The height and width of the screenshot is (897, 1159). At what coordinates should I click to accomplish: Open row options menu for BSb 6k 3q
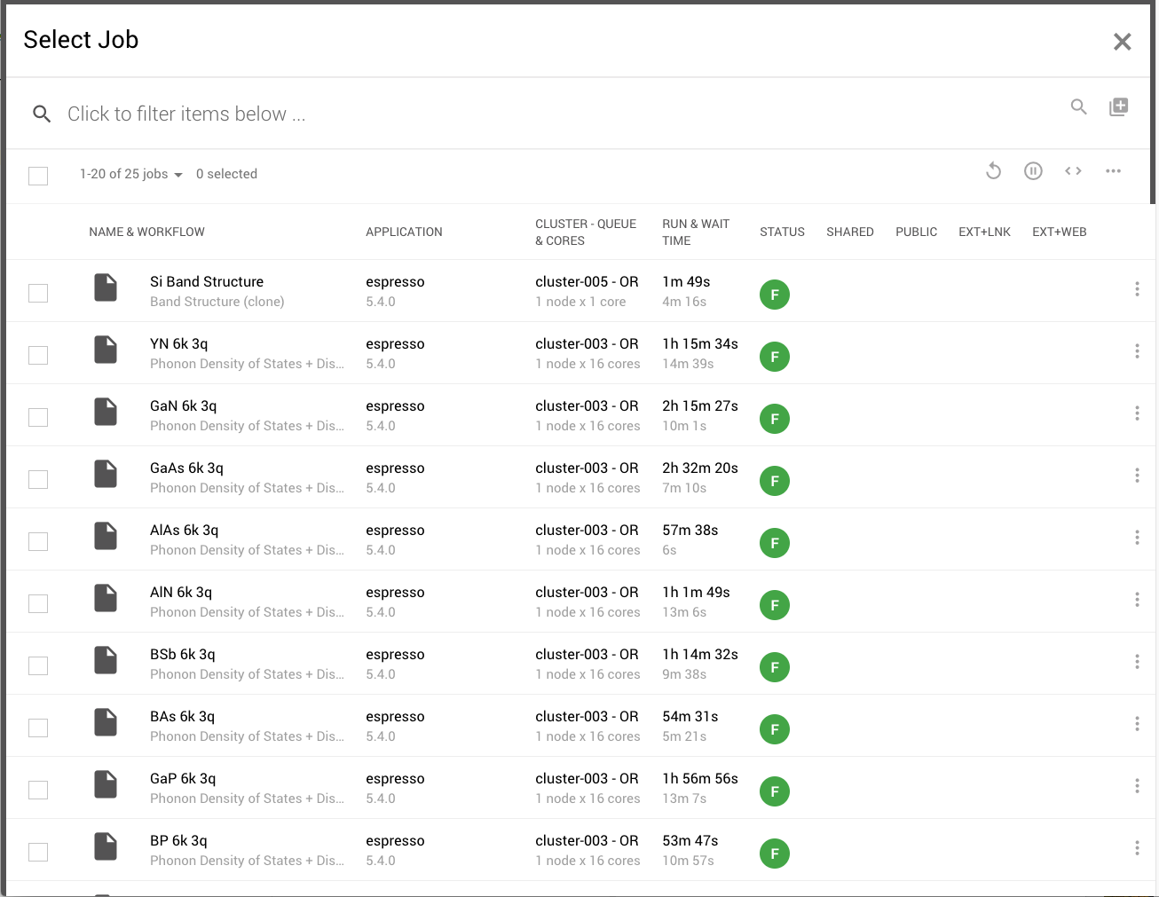click(x=1136, y=662)
